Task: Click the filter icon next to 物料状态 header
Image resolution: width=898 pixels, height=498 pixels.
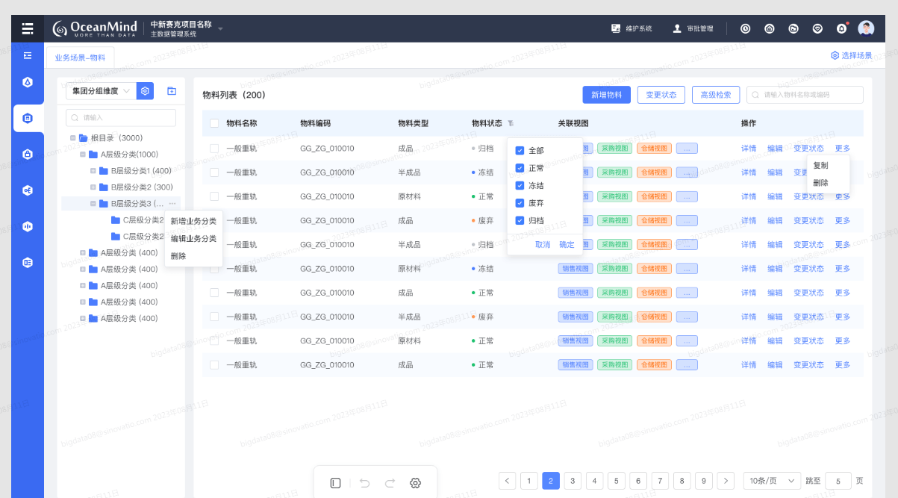Action: 511,123
